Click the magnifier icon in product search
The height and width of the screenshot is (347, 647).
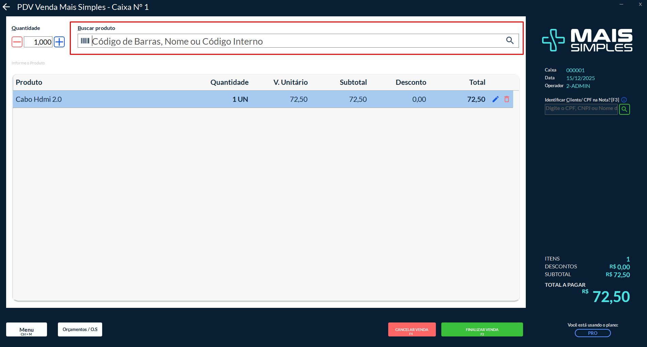509,41
